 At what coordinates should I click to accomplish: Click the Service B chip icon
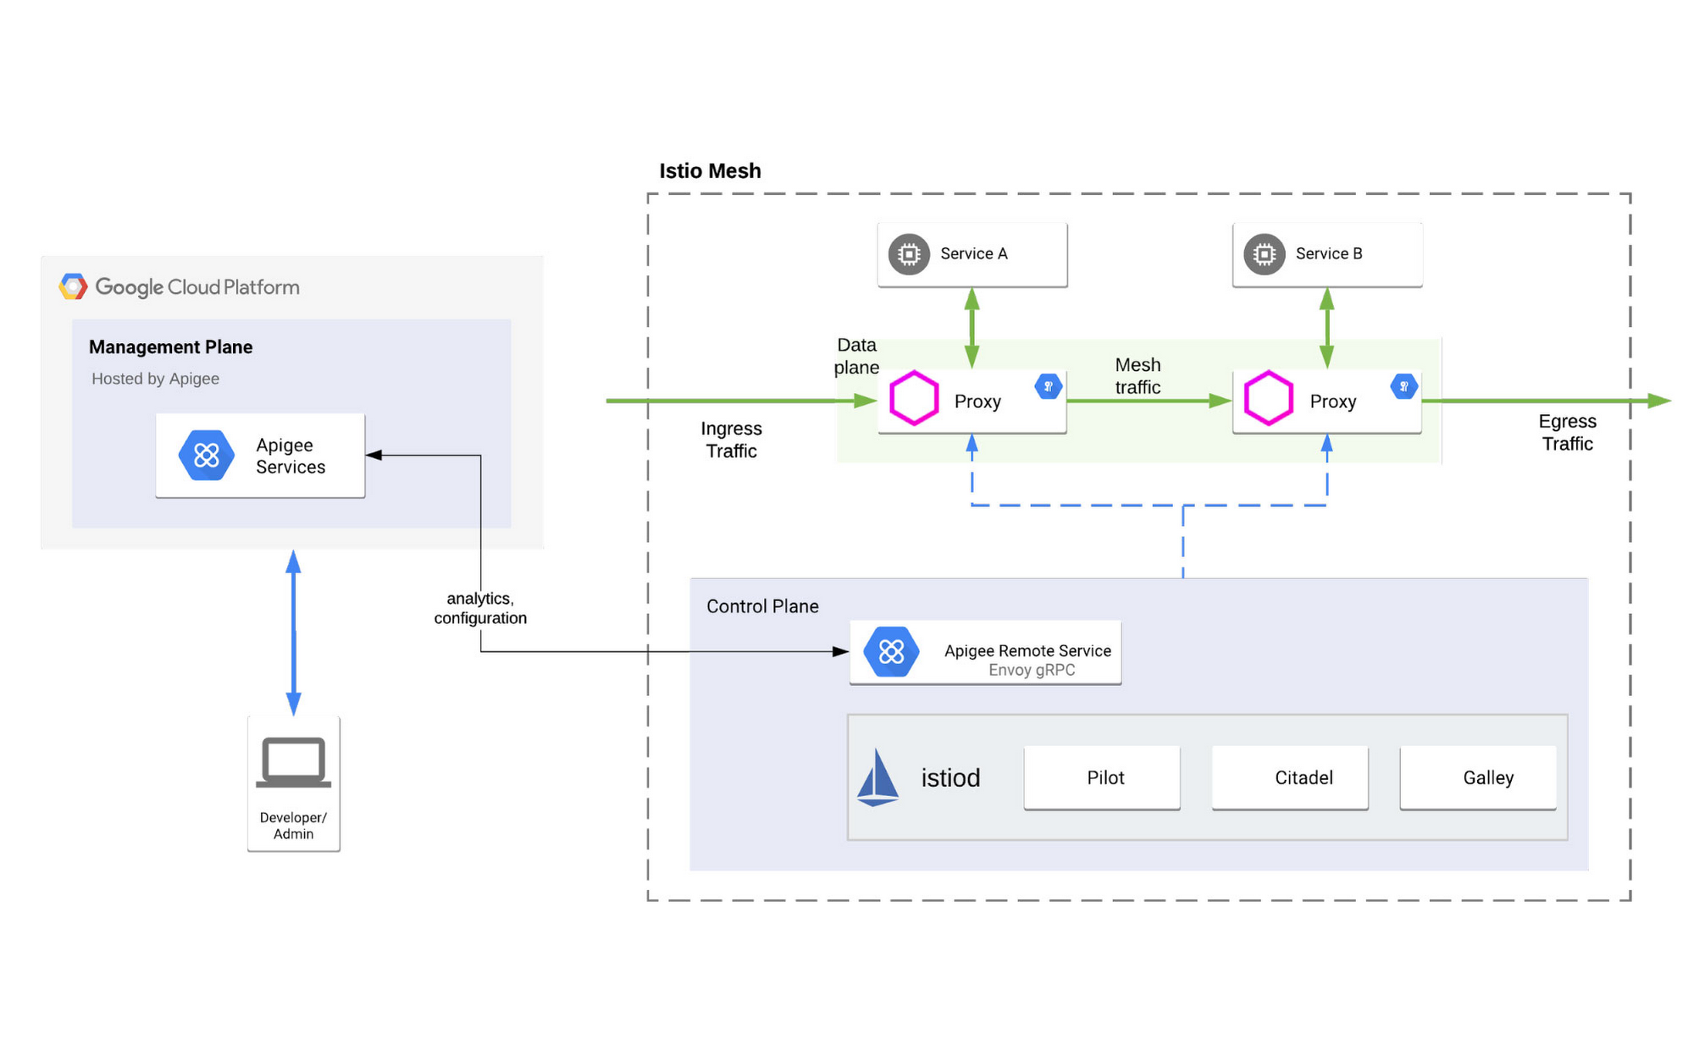point(1264,254)
